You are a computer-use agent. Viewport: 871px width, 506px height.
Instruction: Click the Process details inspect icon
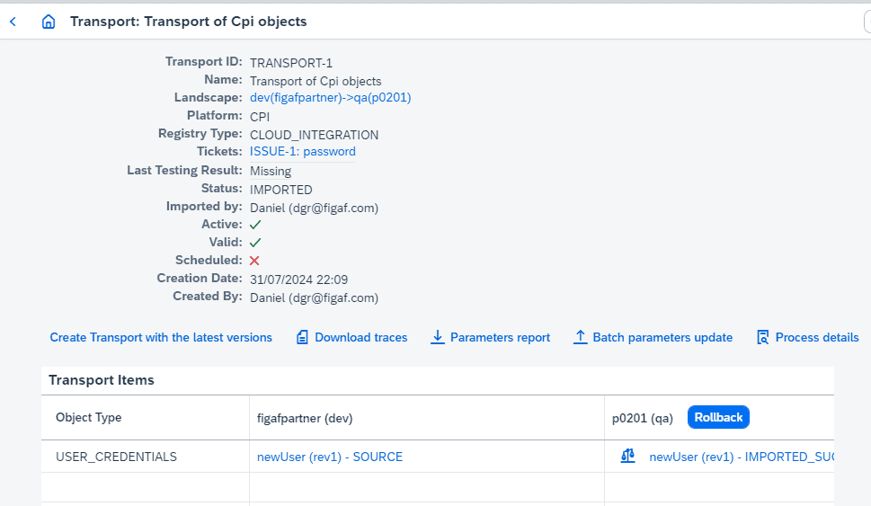pyautogui.click(x=762, y=337)
